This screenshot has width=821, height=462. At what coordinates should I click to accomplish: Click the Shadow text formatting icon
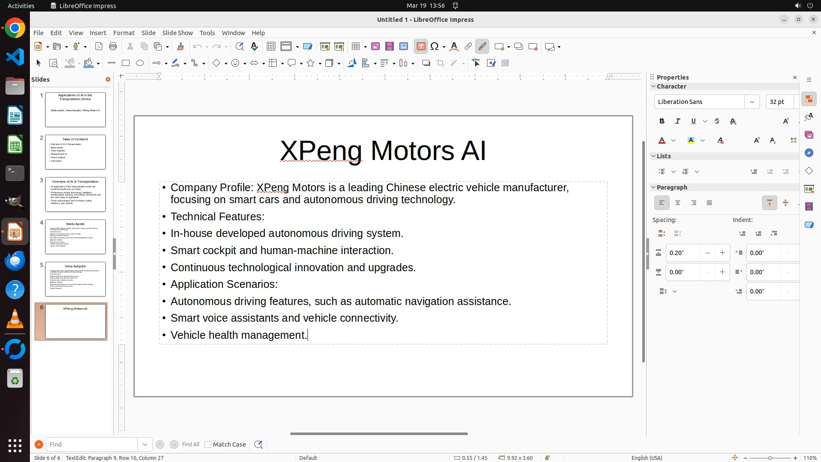click(x=733, y=121)
